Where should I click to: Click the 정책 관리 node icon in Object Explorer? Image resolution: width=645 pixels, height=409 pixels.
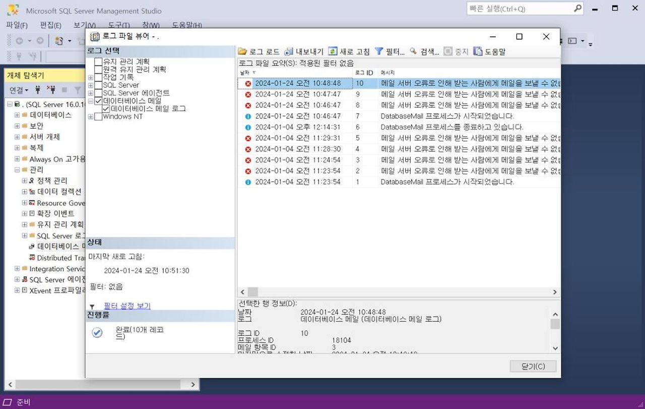click(x=32, y=181)
